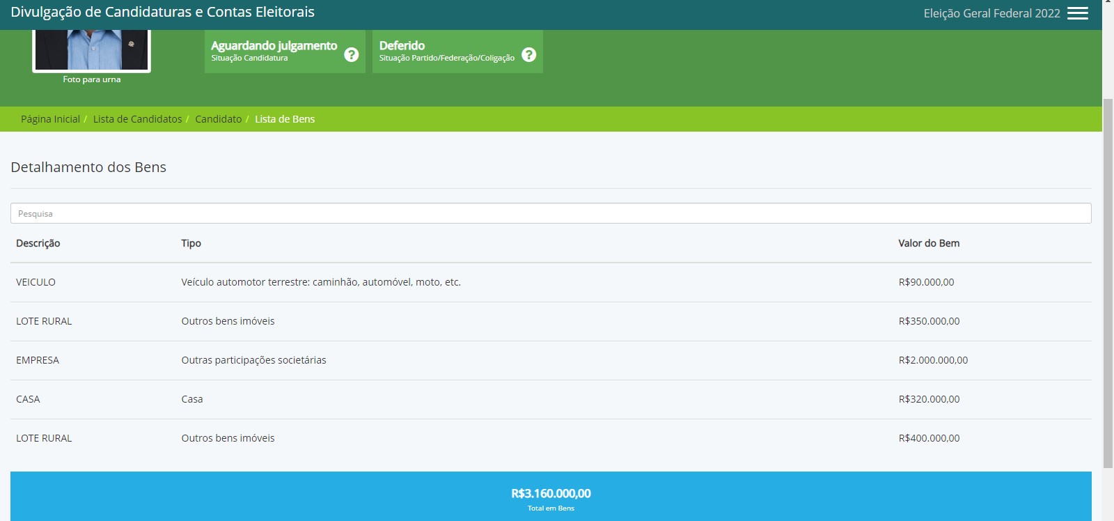Select Lista de Bens breadcrumb item
The image size is (1114, 521).
coord(285,119)
